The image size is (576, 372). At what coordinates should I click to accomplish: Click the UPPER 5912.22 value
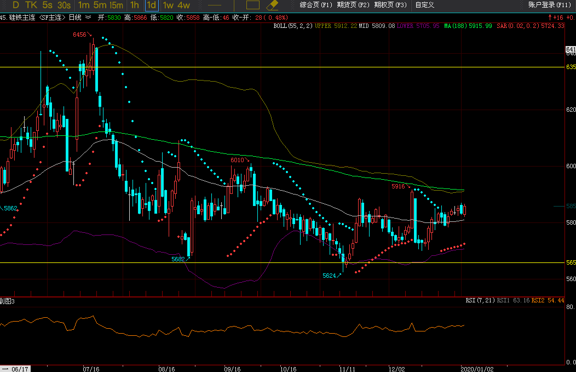coord(336,26)
